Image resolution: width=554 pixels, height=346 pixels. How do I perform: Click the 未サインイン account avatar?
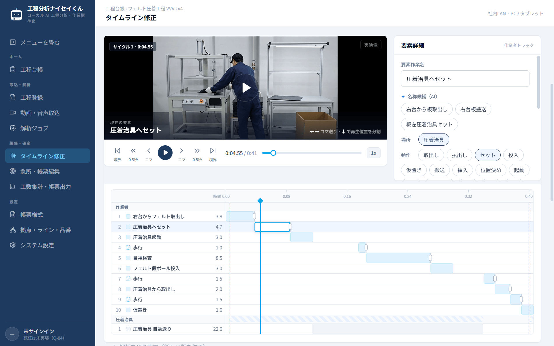coord(12,334)
